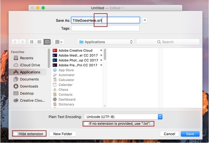Click the Dashboard icon

pyautogui.click(x=55, y=99)
